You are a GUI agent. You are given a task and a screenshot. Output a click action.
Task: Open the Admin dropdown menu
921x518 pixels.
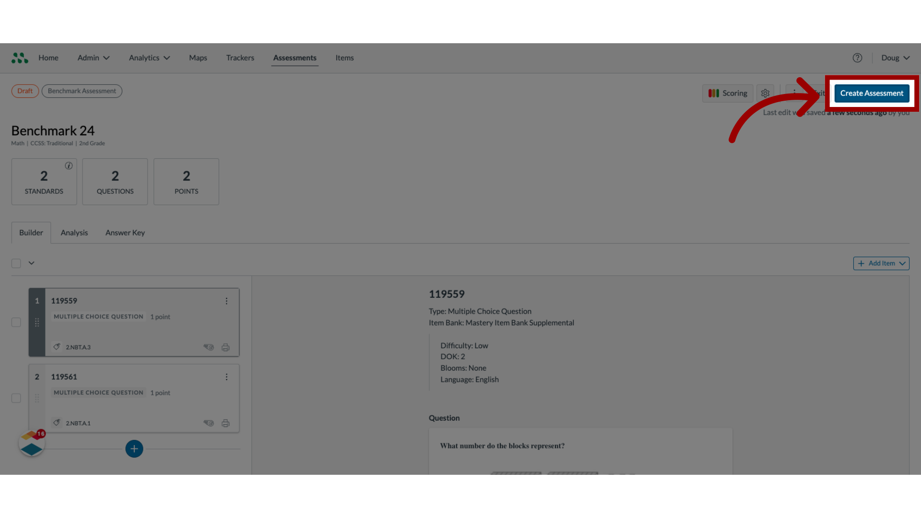tap(93, 58)
